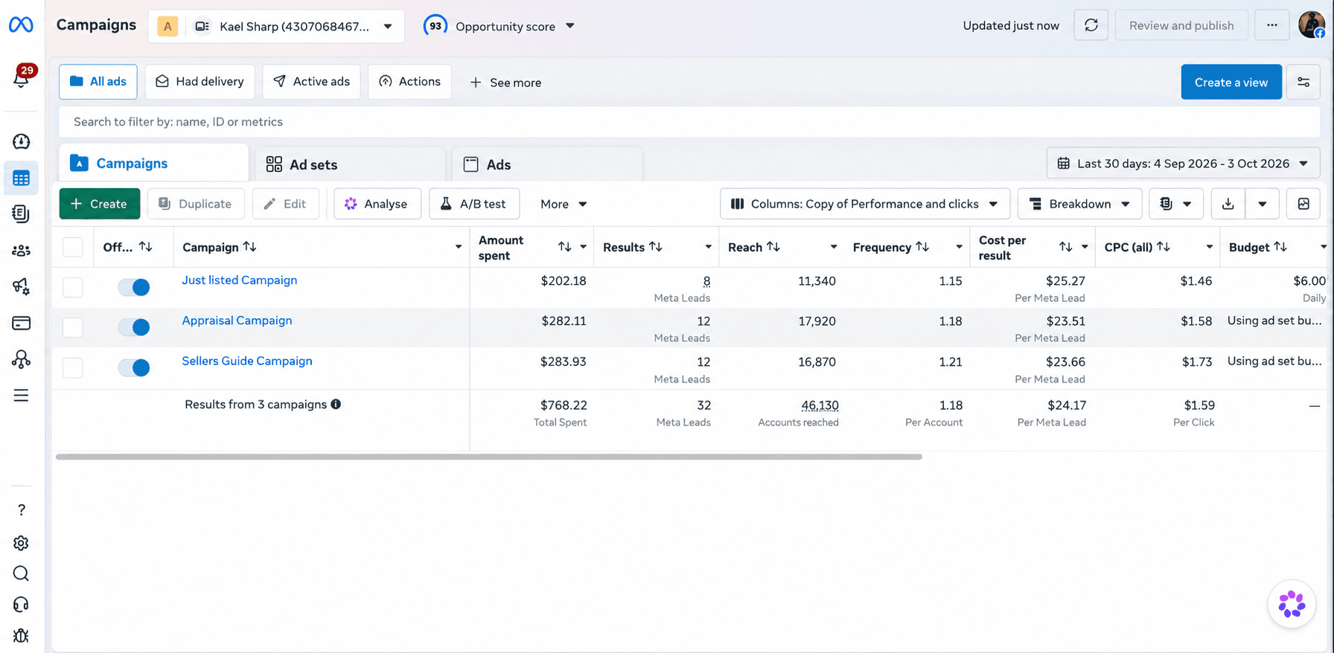Screen dimensions: 1334x653
Task: Turn off the Sellers Guide Campaign toggle
Action: [134, 367]
